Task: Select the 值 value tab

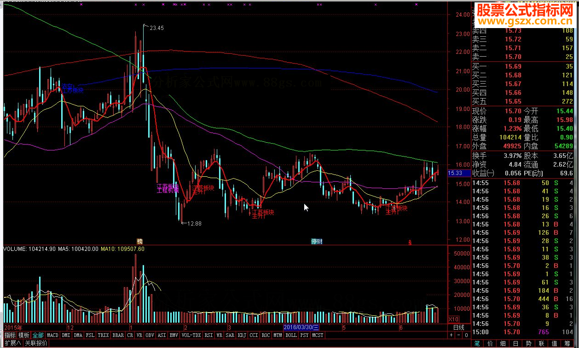Action: coord(555,343)
